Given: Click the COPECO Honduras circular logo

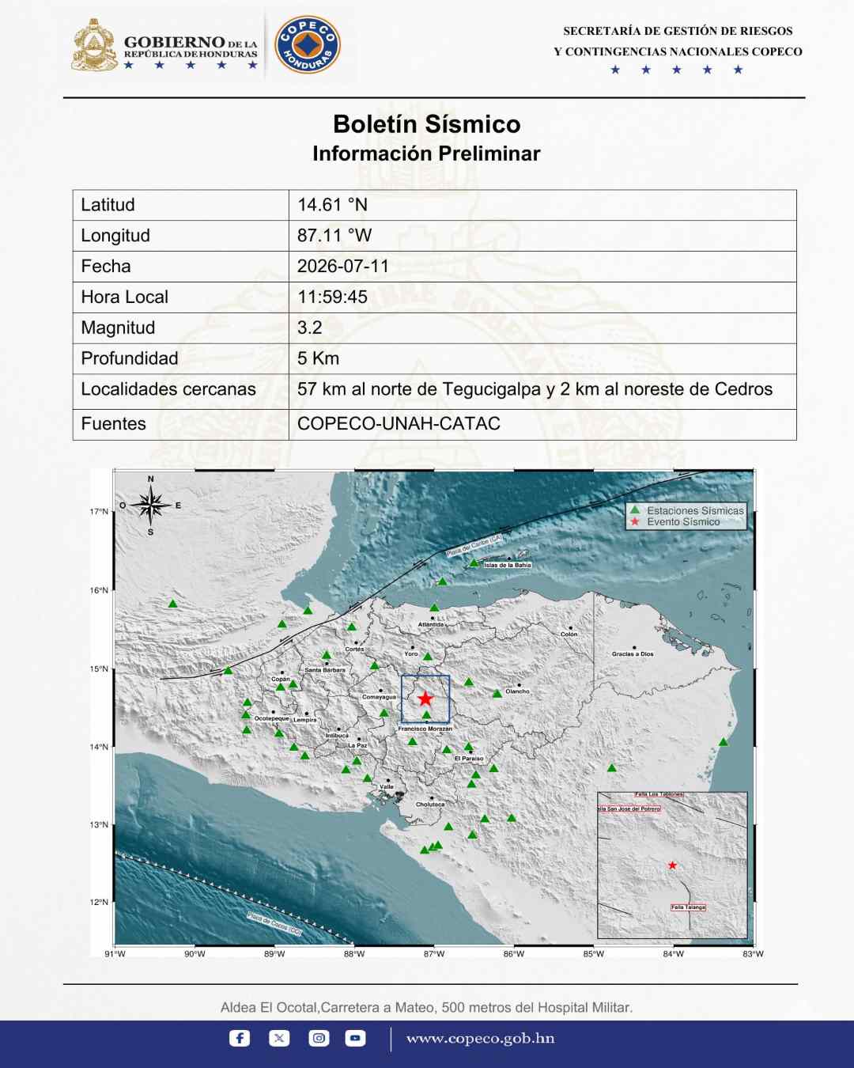Looking at the screenshot, I should pos(308,44).
